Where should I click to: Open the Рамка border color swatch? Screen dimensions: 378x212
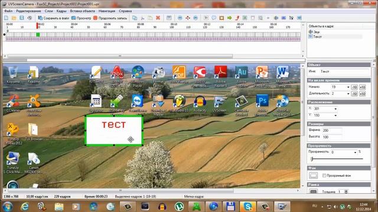coord(313,191)
